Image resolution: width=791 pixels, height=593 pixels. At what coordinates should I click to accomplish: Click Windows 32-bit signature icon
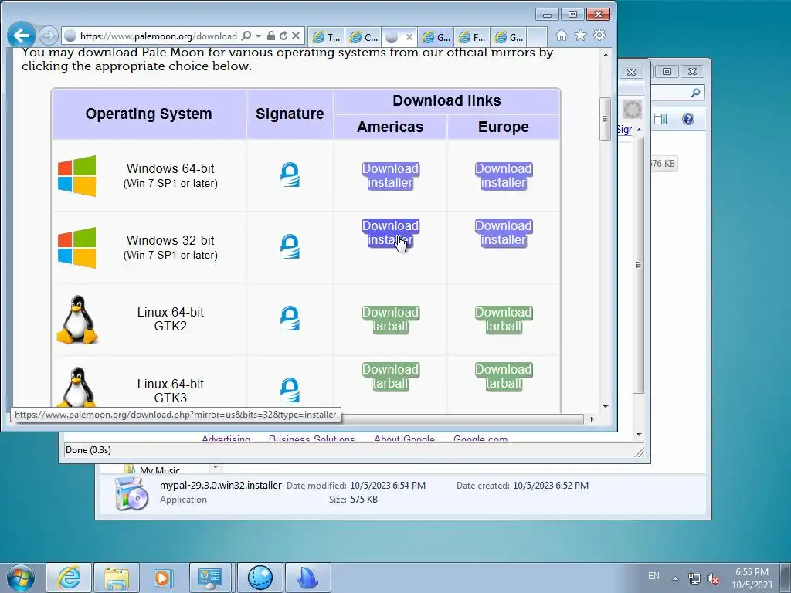[290, 246]
